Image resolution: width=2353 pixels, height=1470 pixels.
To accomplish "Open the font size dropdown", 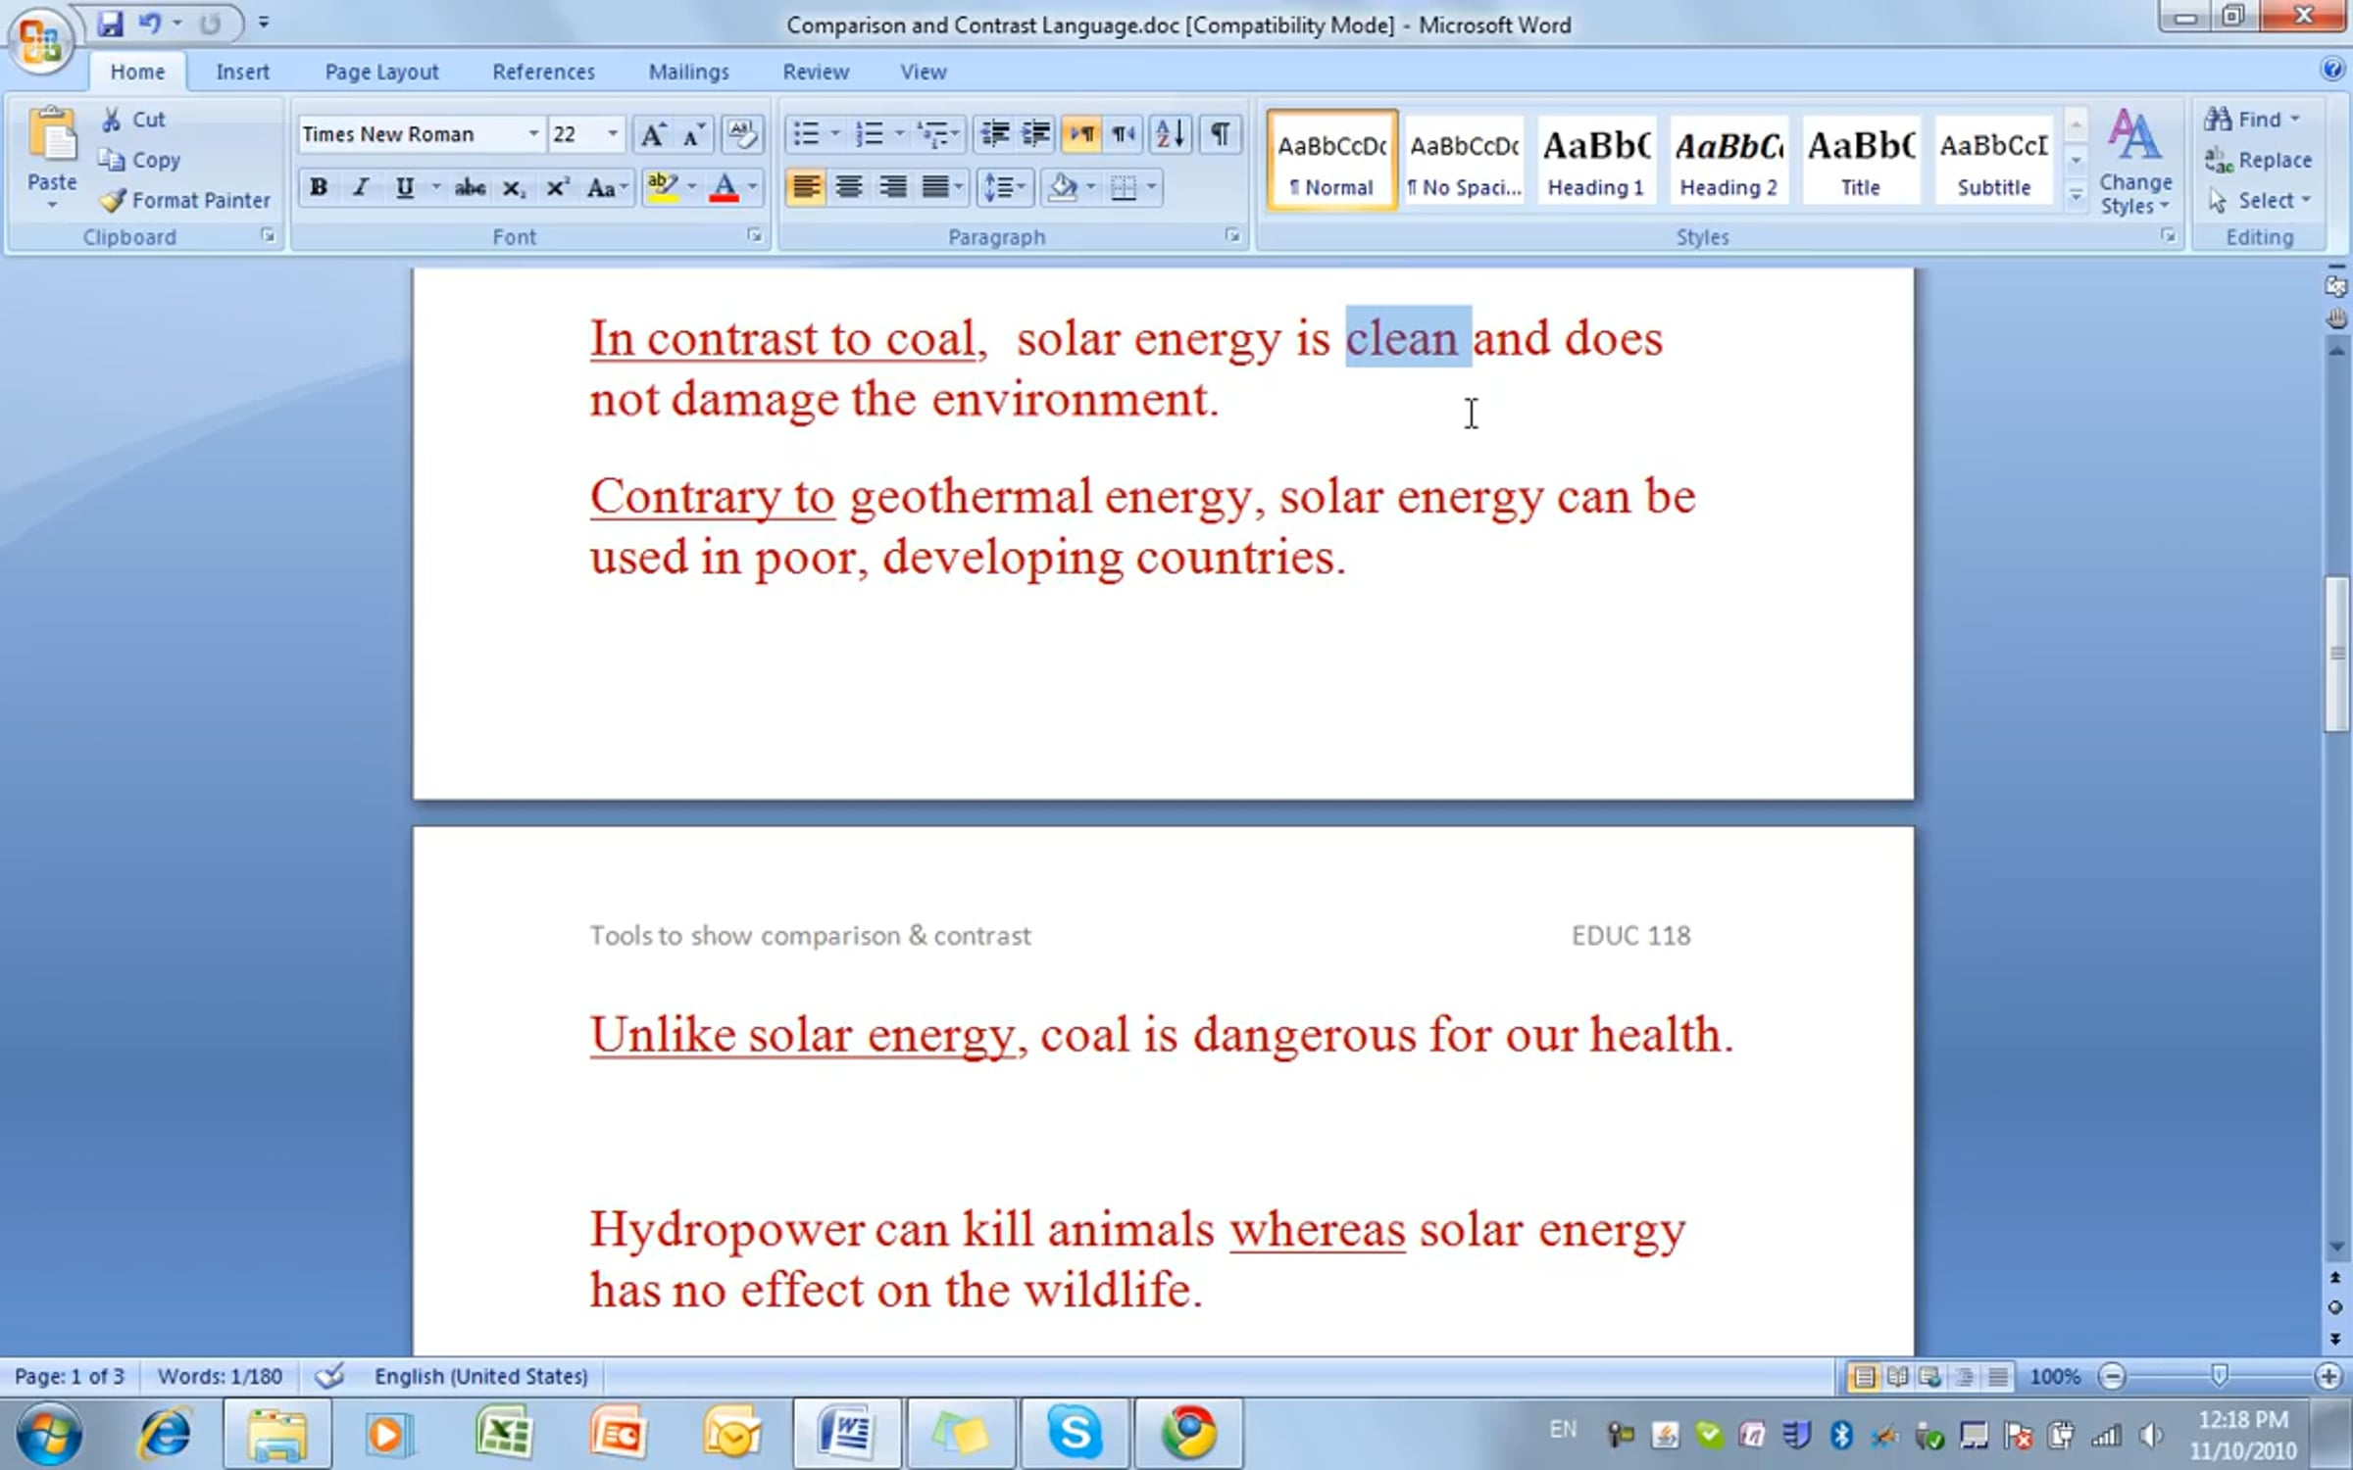I will [613, 134].
